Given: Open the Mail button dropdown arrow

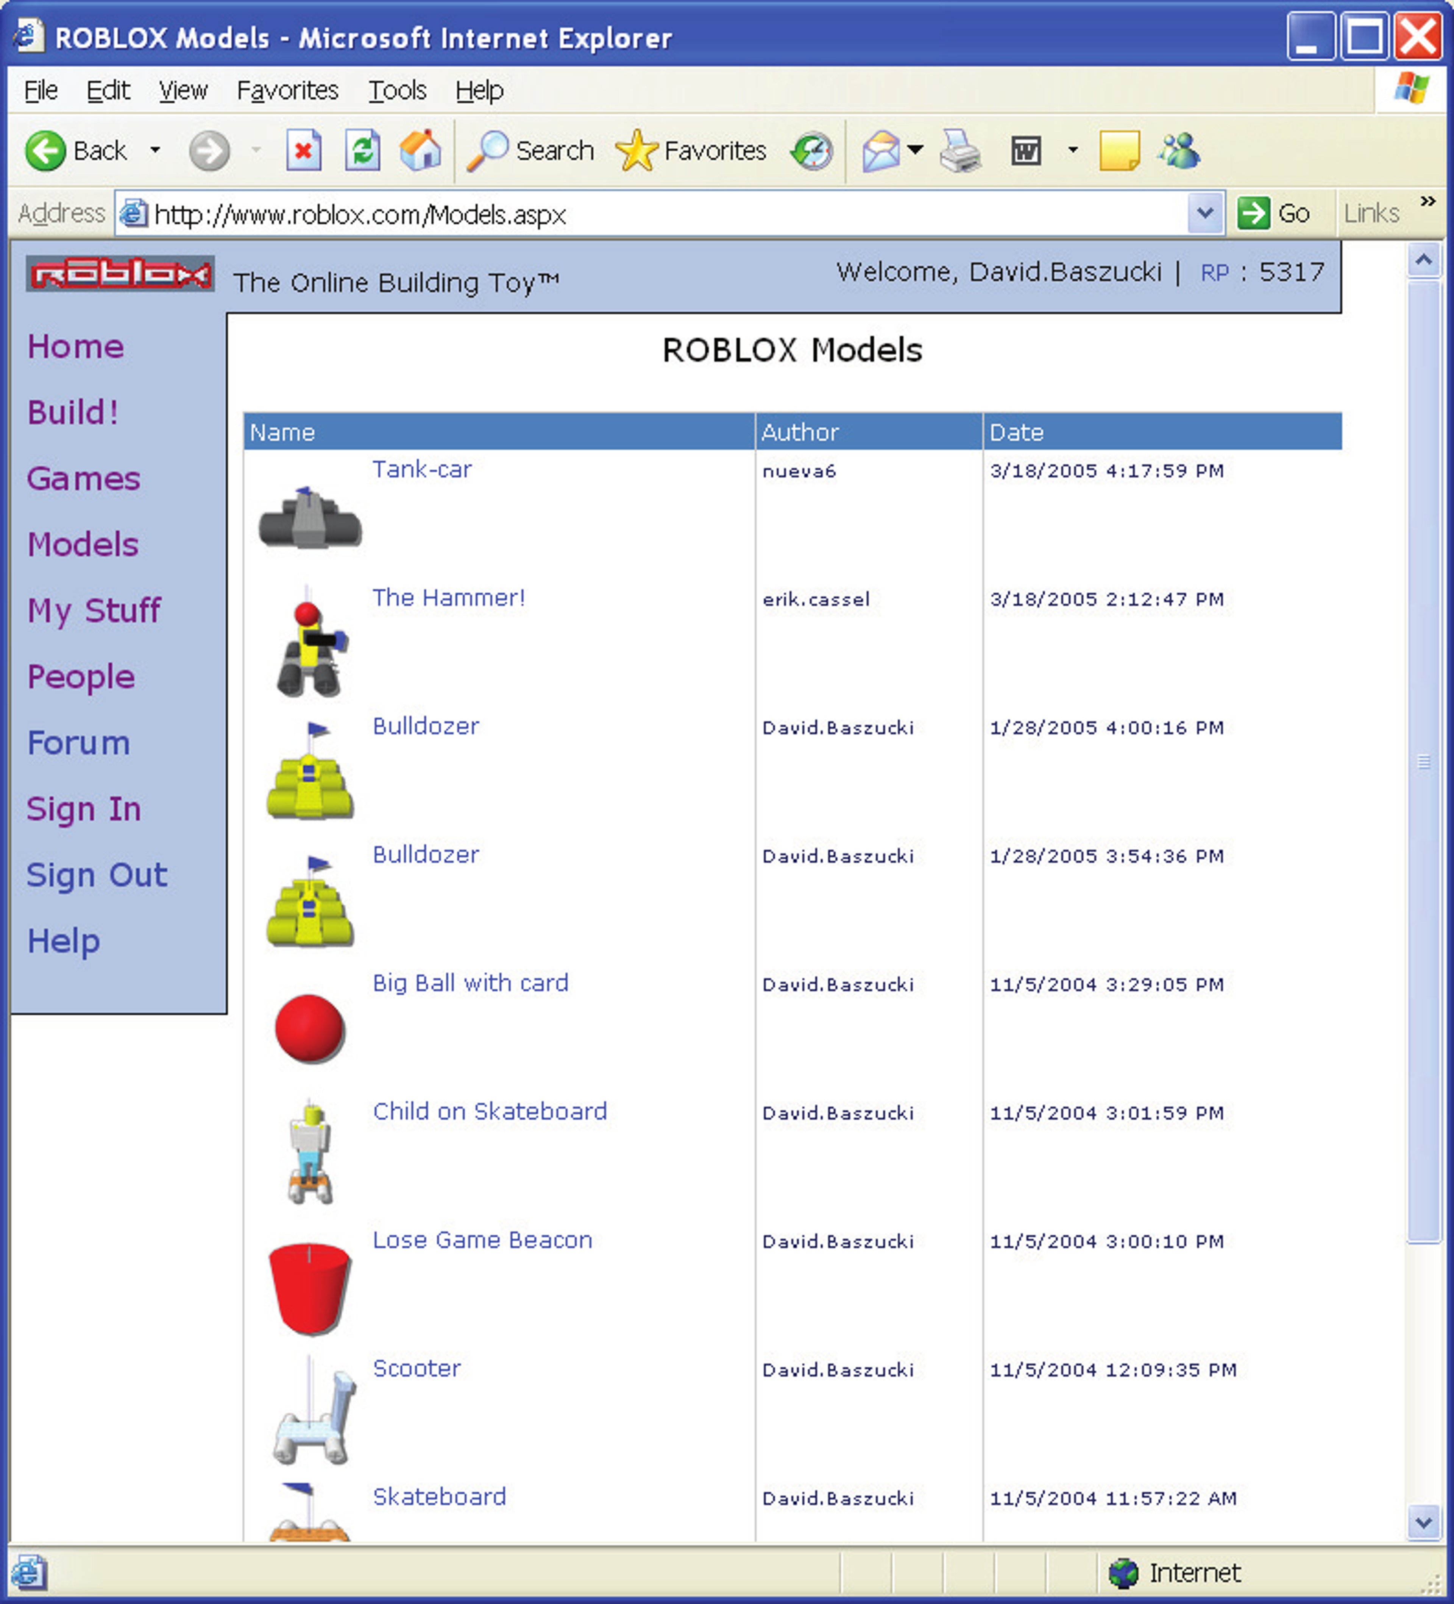Looking at the screenshot, I should click(x=915, y=149).
